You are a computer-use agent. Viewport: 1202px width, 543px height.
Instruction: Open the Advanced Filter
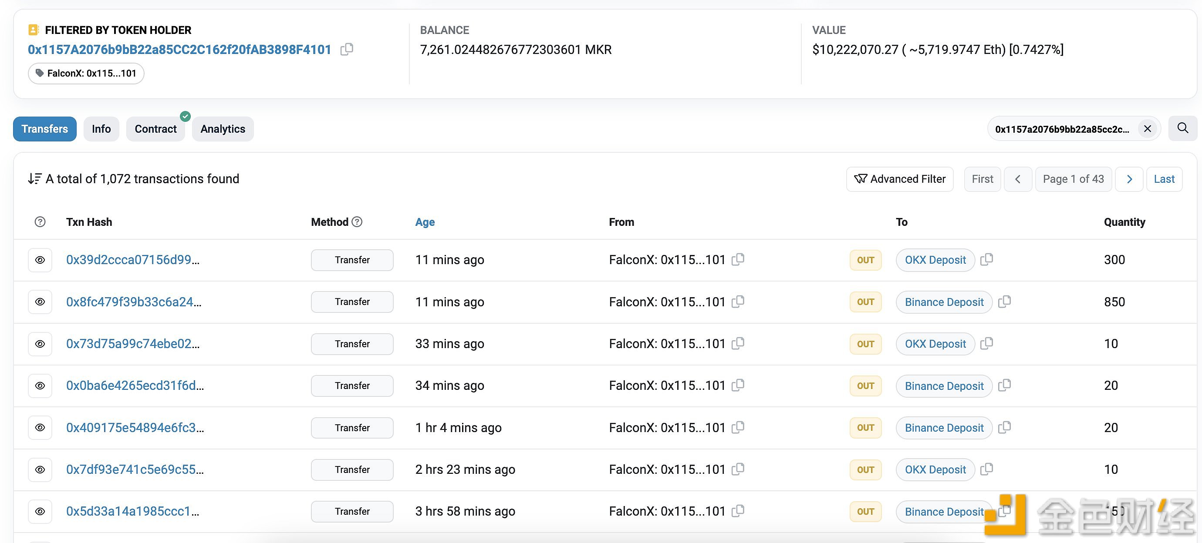[x=900, y=179]
